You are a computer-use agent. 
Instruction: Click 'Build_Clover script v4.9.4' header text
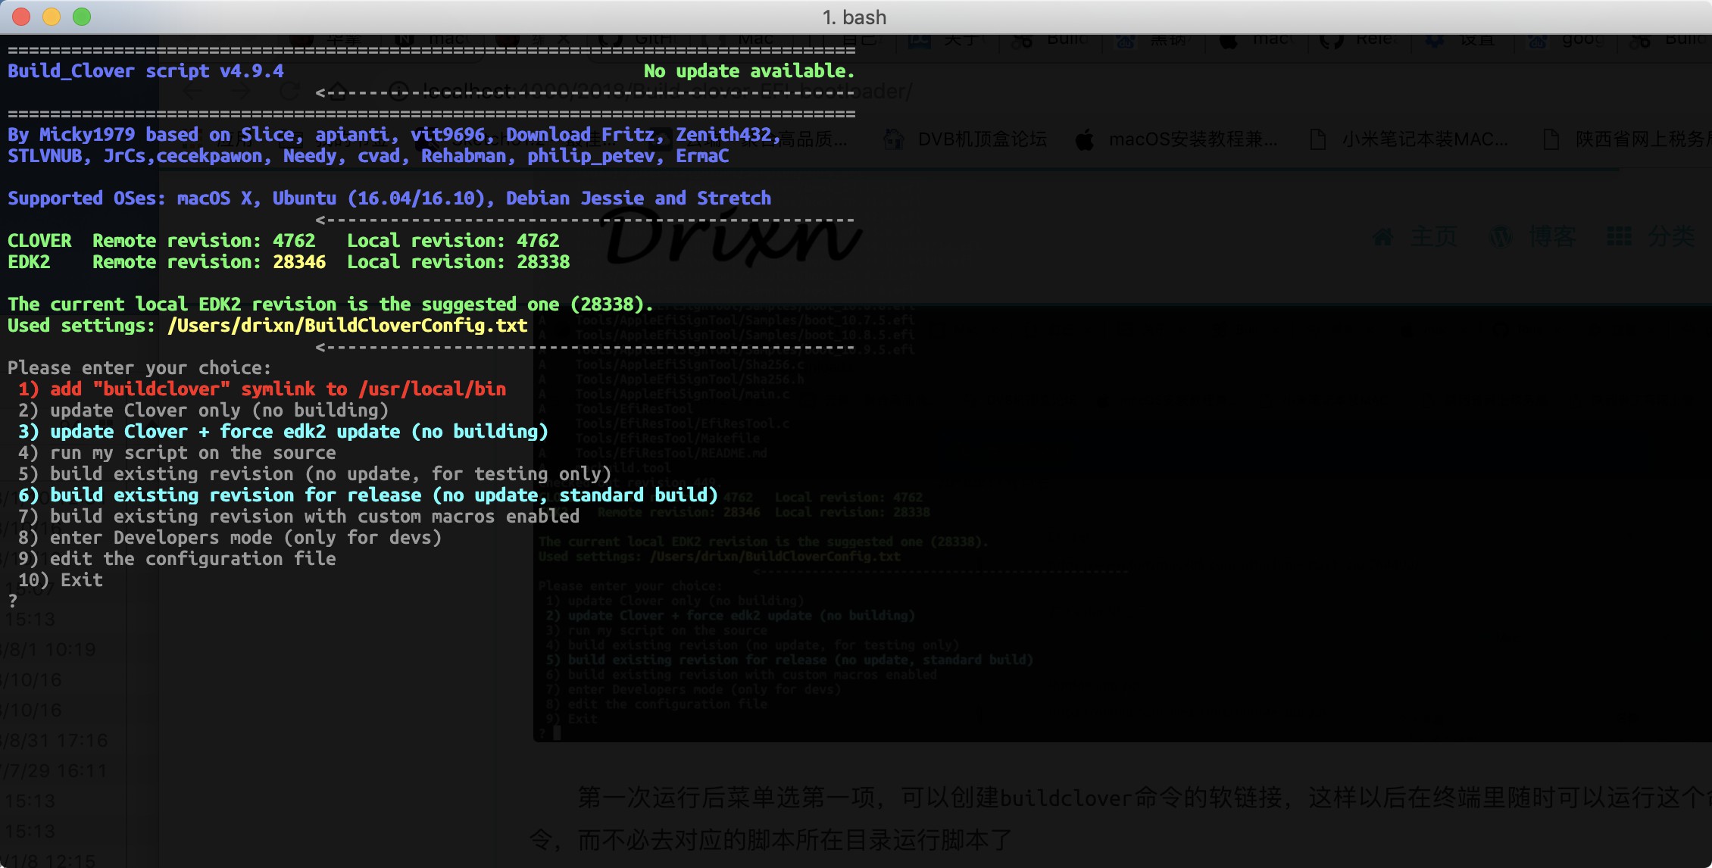145,70
